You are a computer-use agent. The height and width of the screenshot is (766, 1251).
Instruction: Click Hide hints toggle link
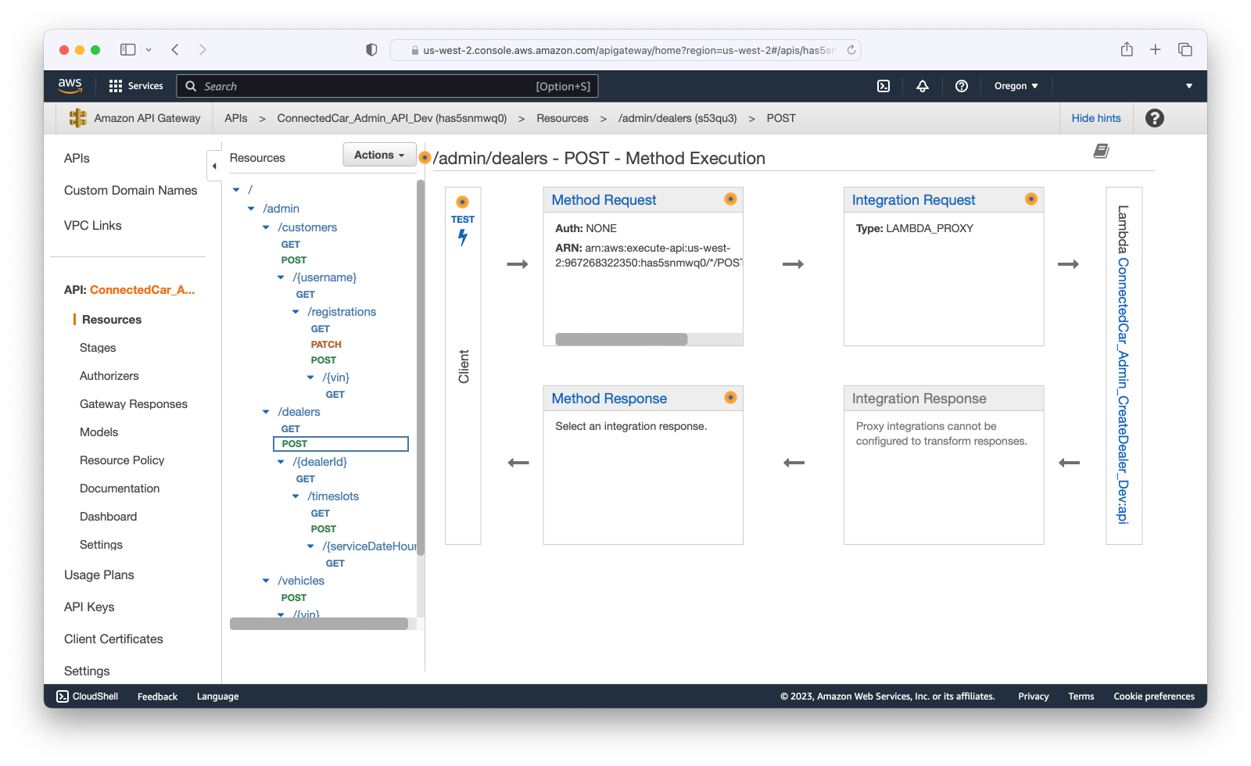[1095, 118]
